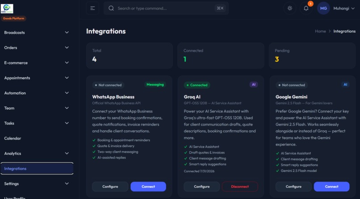Open E-commerce in the sidebar
The width and height of the screenshot is (360, 199).
(x=37, y=63)
